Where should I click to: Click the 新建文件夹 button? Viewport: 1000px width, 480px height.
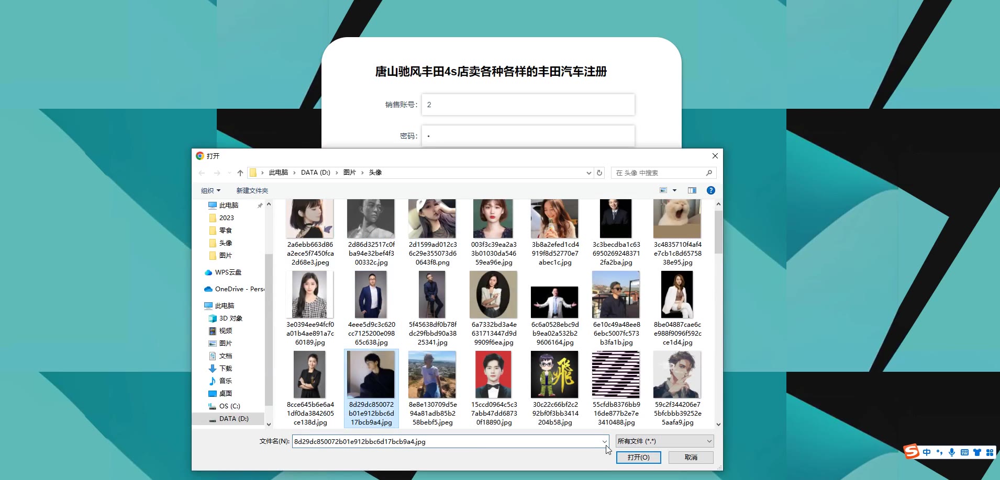pos(252,191)
